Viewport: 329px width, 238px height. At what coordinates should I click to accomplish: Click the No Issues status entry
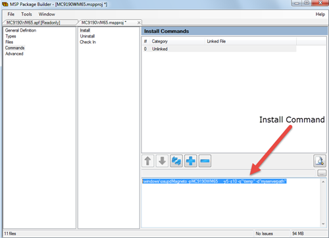(264, 233)
